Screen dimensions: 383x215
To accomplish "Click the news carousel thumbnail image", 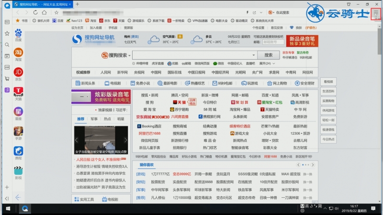I will point(101,140).
